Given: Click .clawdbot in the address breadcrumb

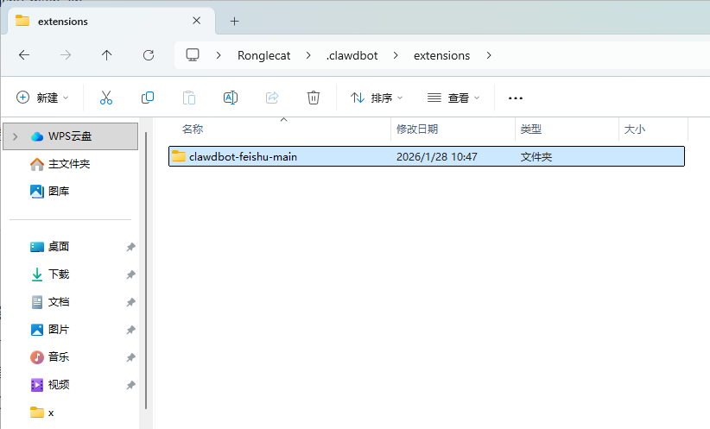Looking at the screenshot, I should (x=352, y=55).
